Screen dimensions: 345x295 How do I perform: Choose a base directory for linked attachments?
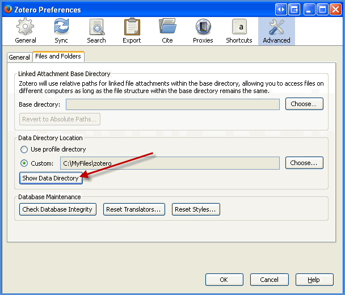click(x=304, y=104)
